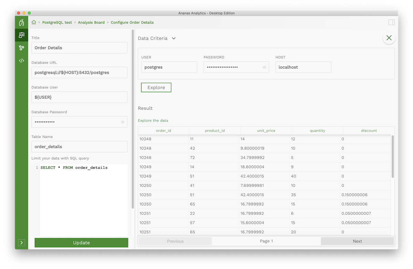Click the Page 1 indicator
Screen dimensions: 413x269
point(266,241)
